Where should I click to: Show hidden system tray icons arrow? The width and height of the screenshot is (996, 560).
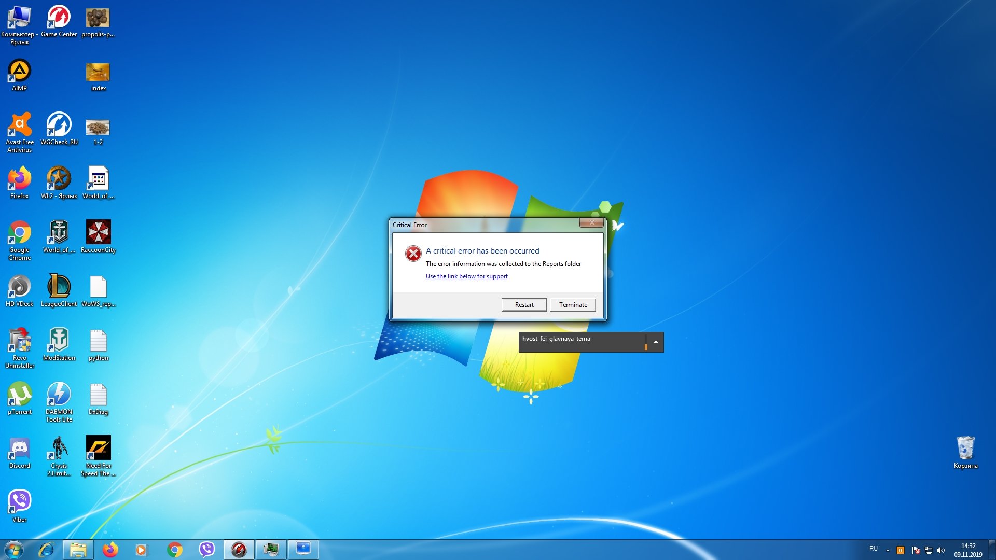(x=888, y=550)
